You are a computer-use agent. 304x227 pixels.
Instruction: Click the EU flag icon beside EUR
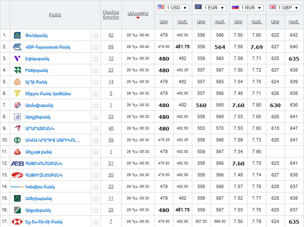198,7
